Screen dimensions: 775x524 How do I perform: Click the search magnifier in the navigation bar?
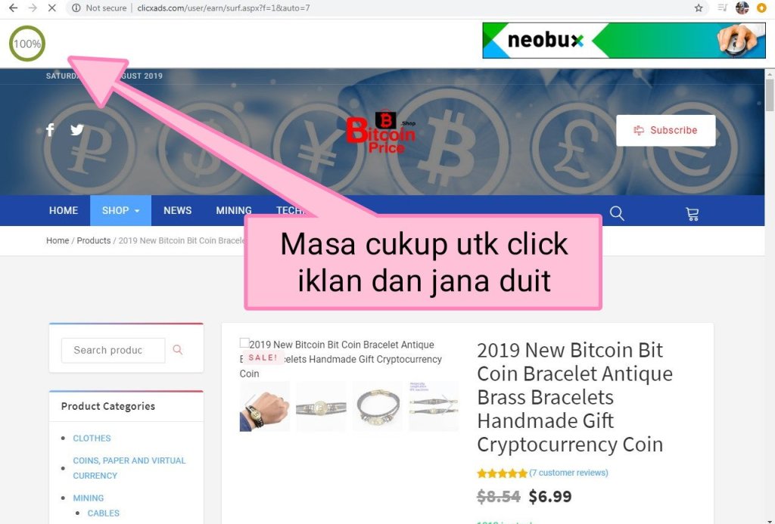point(617,213)
